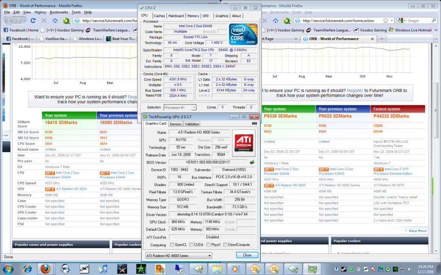
Task: Go Back in left Firefox window
Action: 9,21
